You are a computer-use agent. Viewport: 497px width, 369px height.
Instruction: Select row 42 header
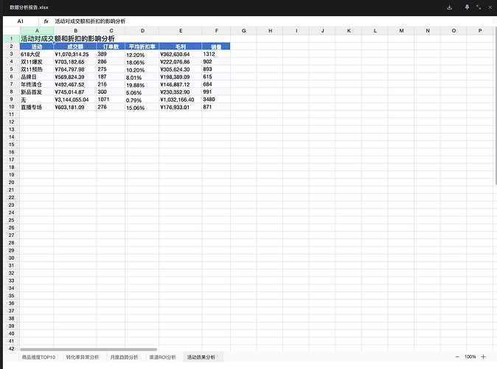click(11, 348)
